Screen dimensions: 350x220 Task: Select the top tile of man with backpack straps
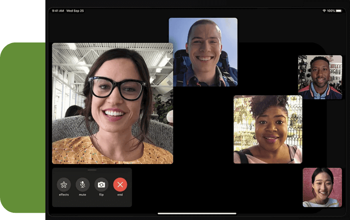[203, 52]
